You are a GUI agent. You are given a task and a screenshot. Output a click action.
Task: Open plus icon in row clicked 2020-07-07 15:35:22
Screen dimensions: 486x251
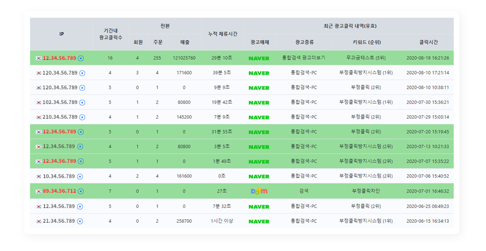[80, 161]
